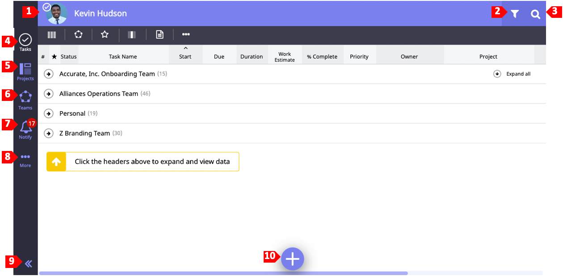
Task: Open Notify bell with 17 alerts
Action: click(x=25, y=129)
